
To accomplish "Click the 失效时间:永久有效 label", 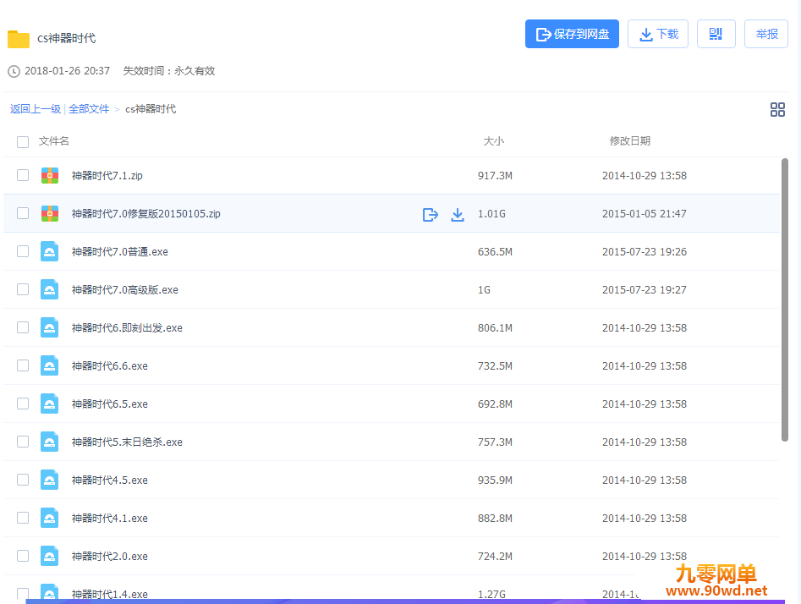I will 169,71.
